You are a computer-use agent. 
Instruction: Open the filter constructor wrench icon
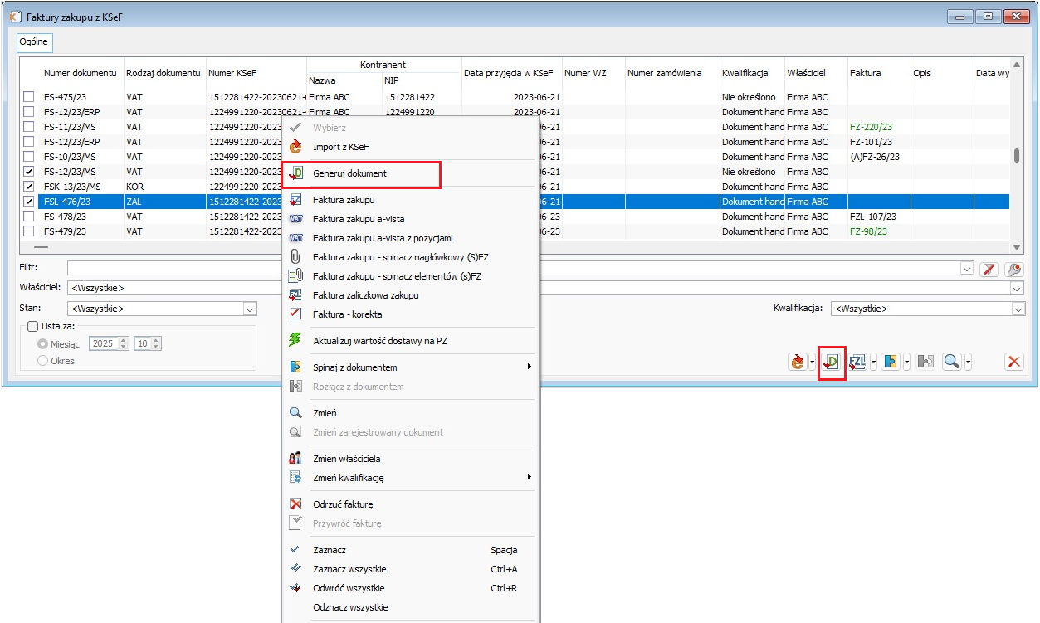pos(1013,269)
